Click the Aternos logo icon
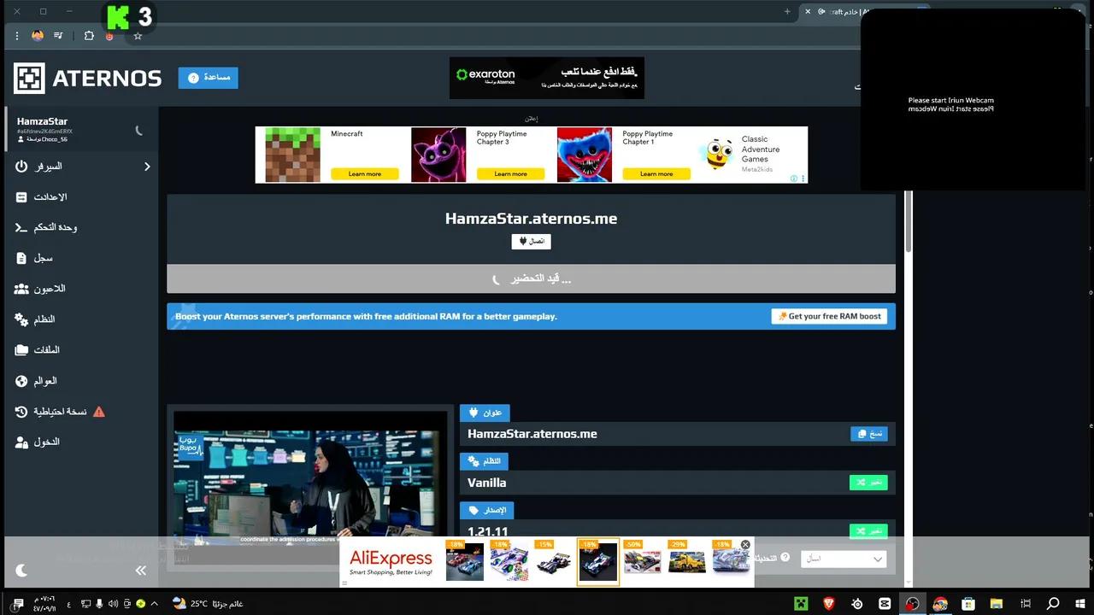The image size is (1094, 615). pyautogui.click(x=29, y=78)
